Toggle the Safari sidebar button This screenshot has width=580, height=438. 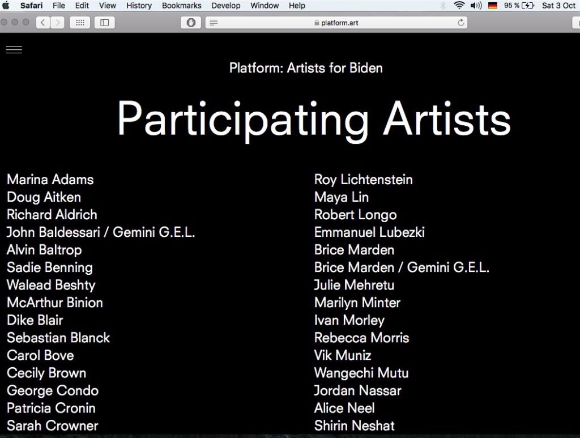[105, 23]
